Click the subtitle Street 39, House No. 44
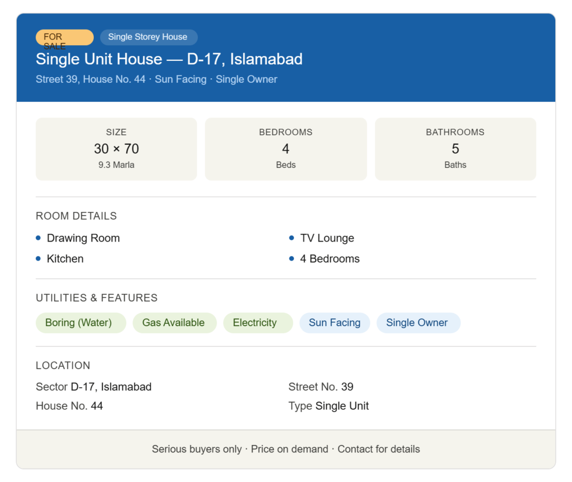572x482 pixels. pyautogui.click(x=90, y=79)
